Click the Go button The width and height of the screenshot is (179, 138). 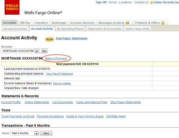[44, 51]
